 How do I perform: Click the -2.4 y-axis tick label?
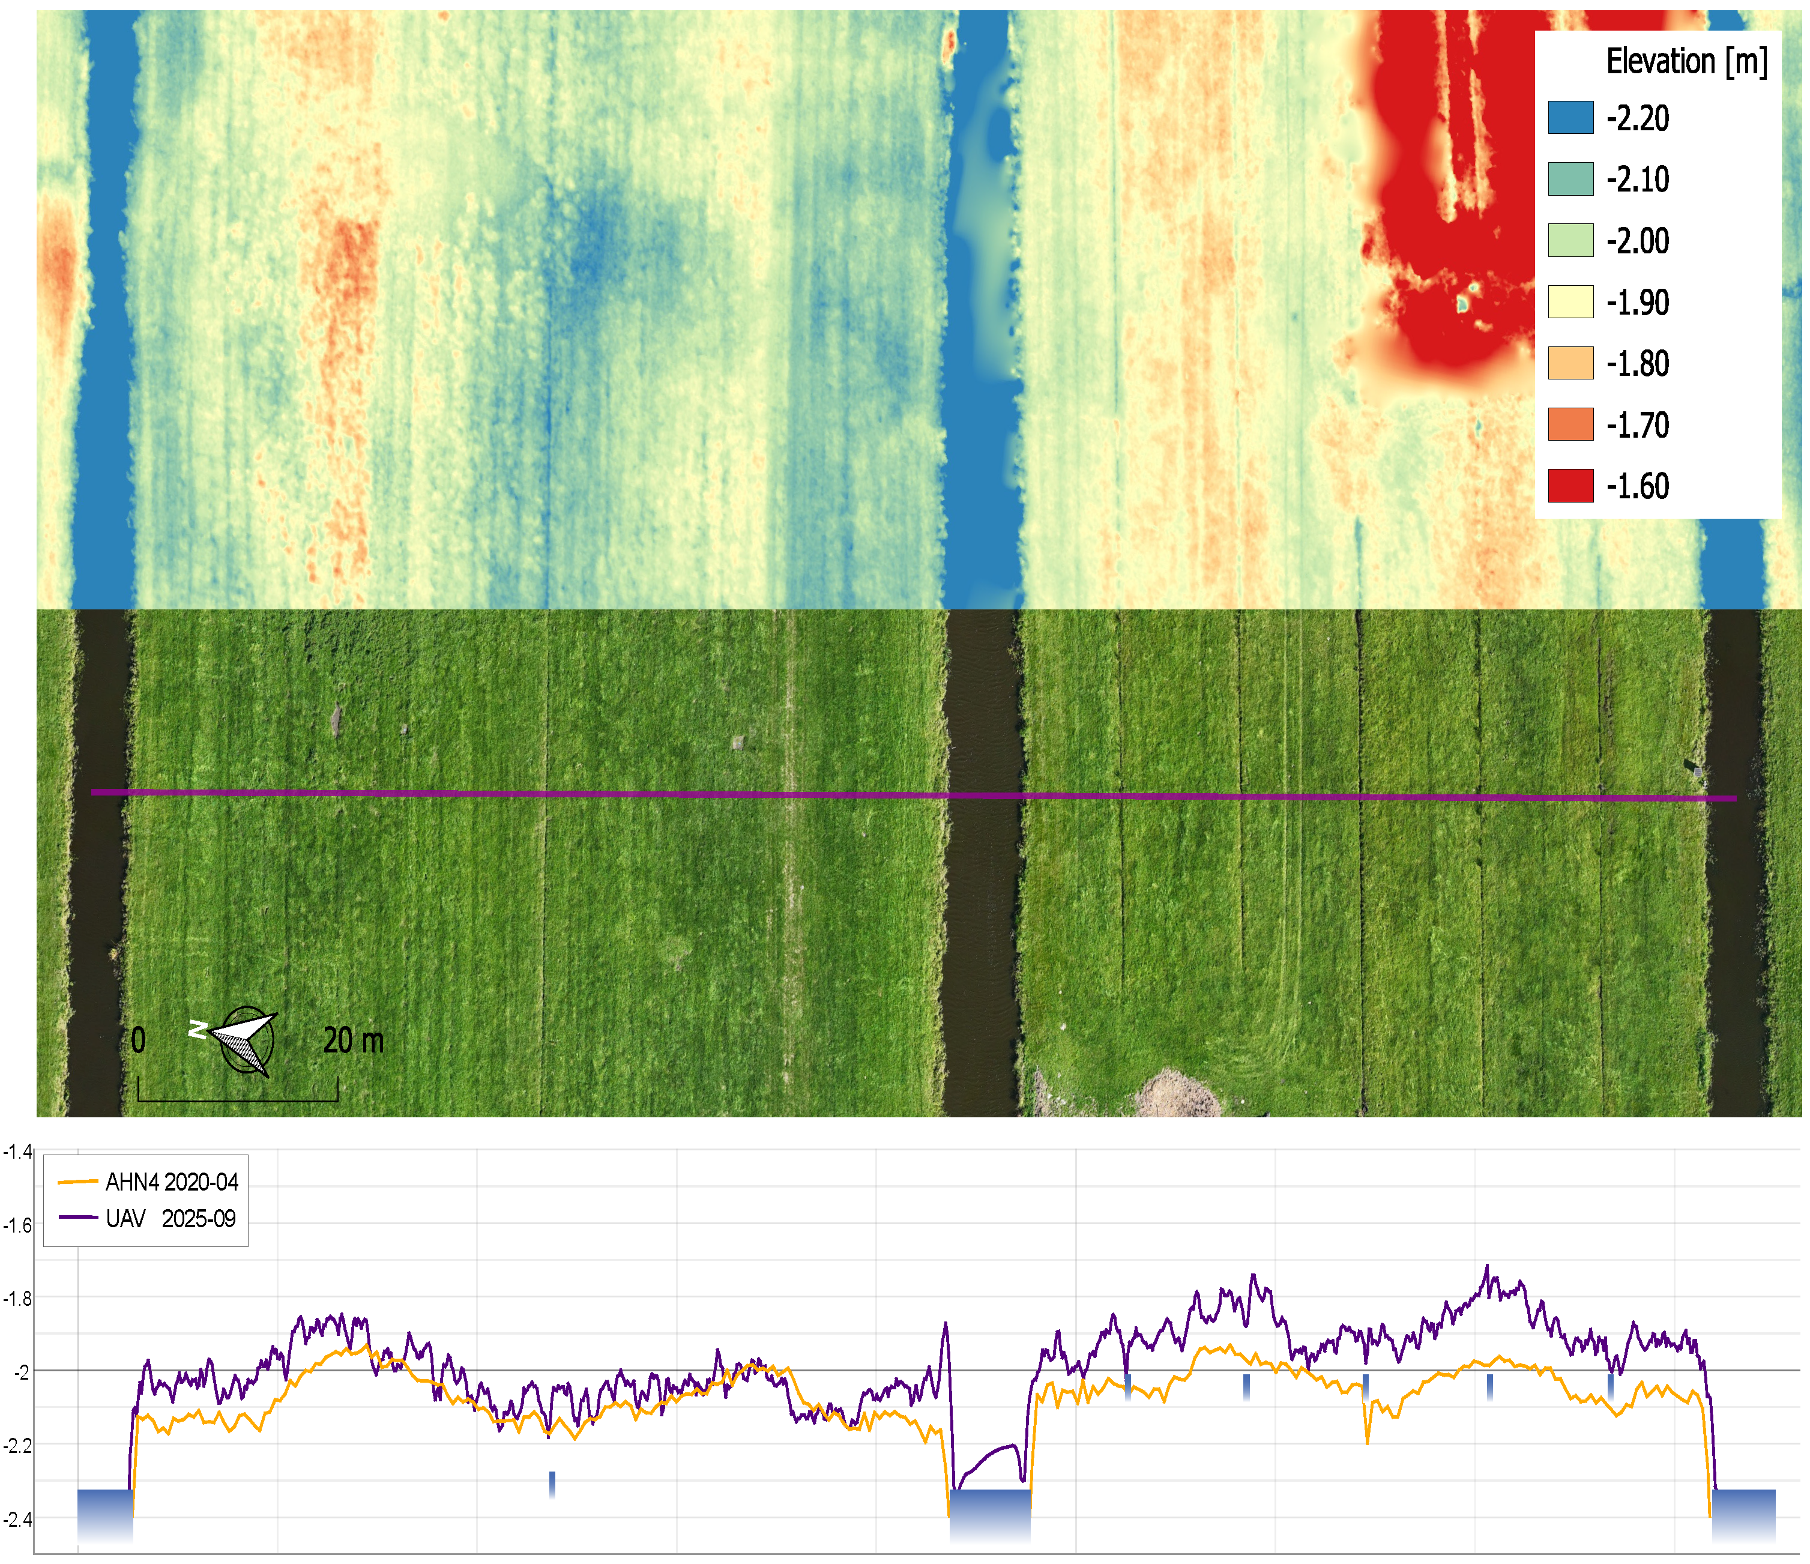point(17,1520)
